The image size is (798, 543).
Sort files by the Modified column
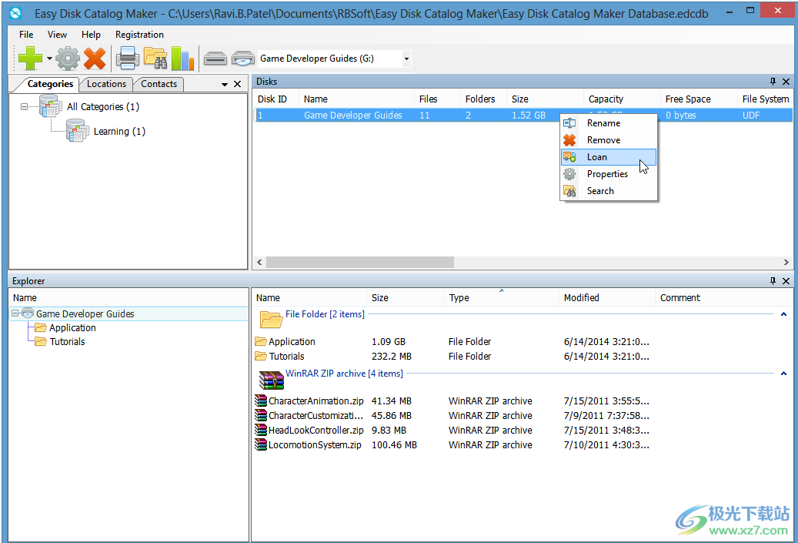(606, 297)
